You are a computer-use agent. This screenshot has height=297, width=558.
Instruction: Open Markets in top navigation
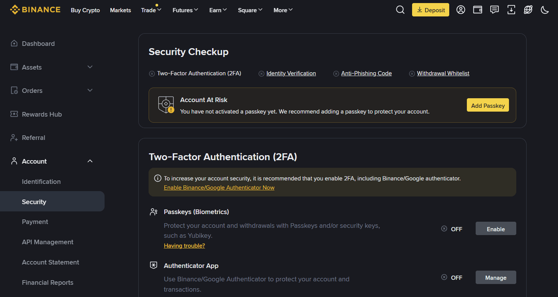click(x=120, y=10)
